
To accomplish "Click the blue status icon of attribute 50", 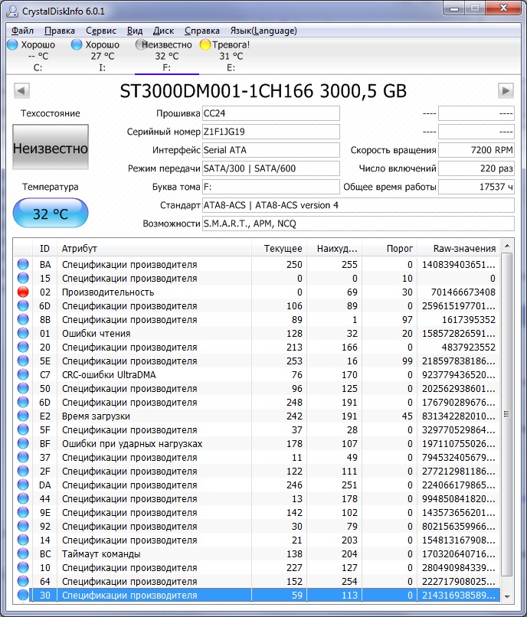I will [x=23, y=388].
